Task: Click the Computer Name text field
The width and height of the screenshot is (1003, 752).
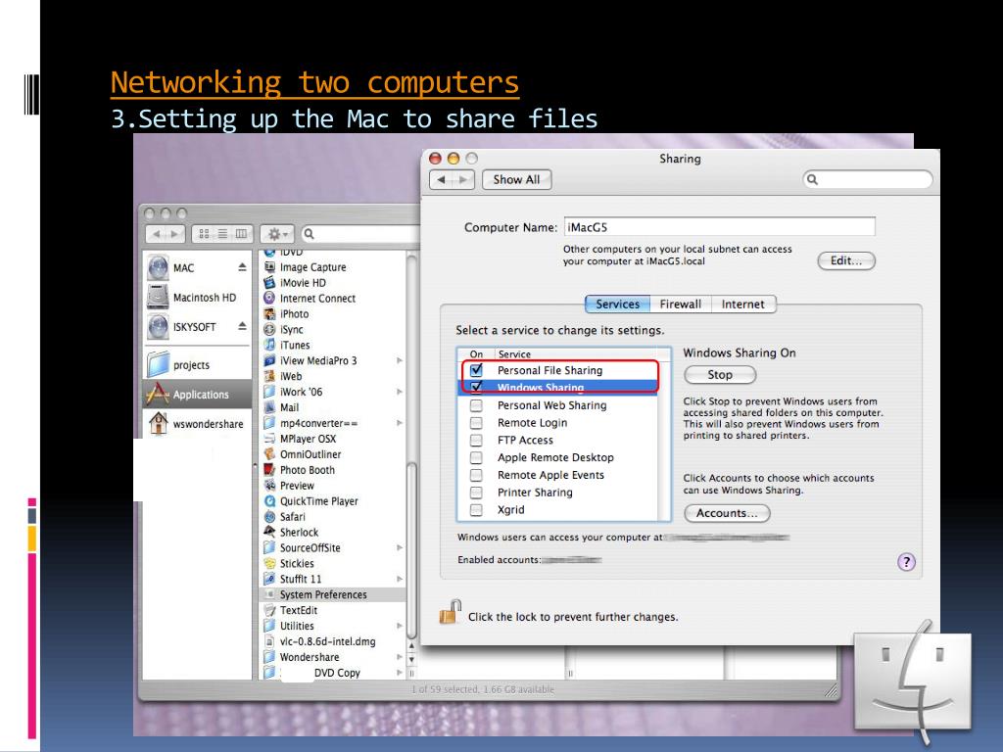Action: coord(720,227)
